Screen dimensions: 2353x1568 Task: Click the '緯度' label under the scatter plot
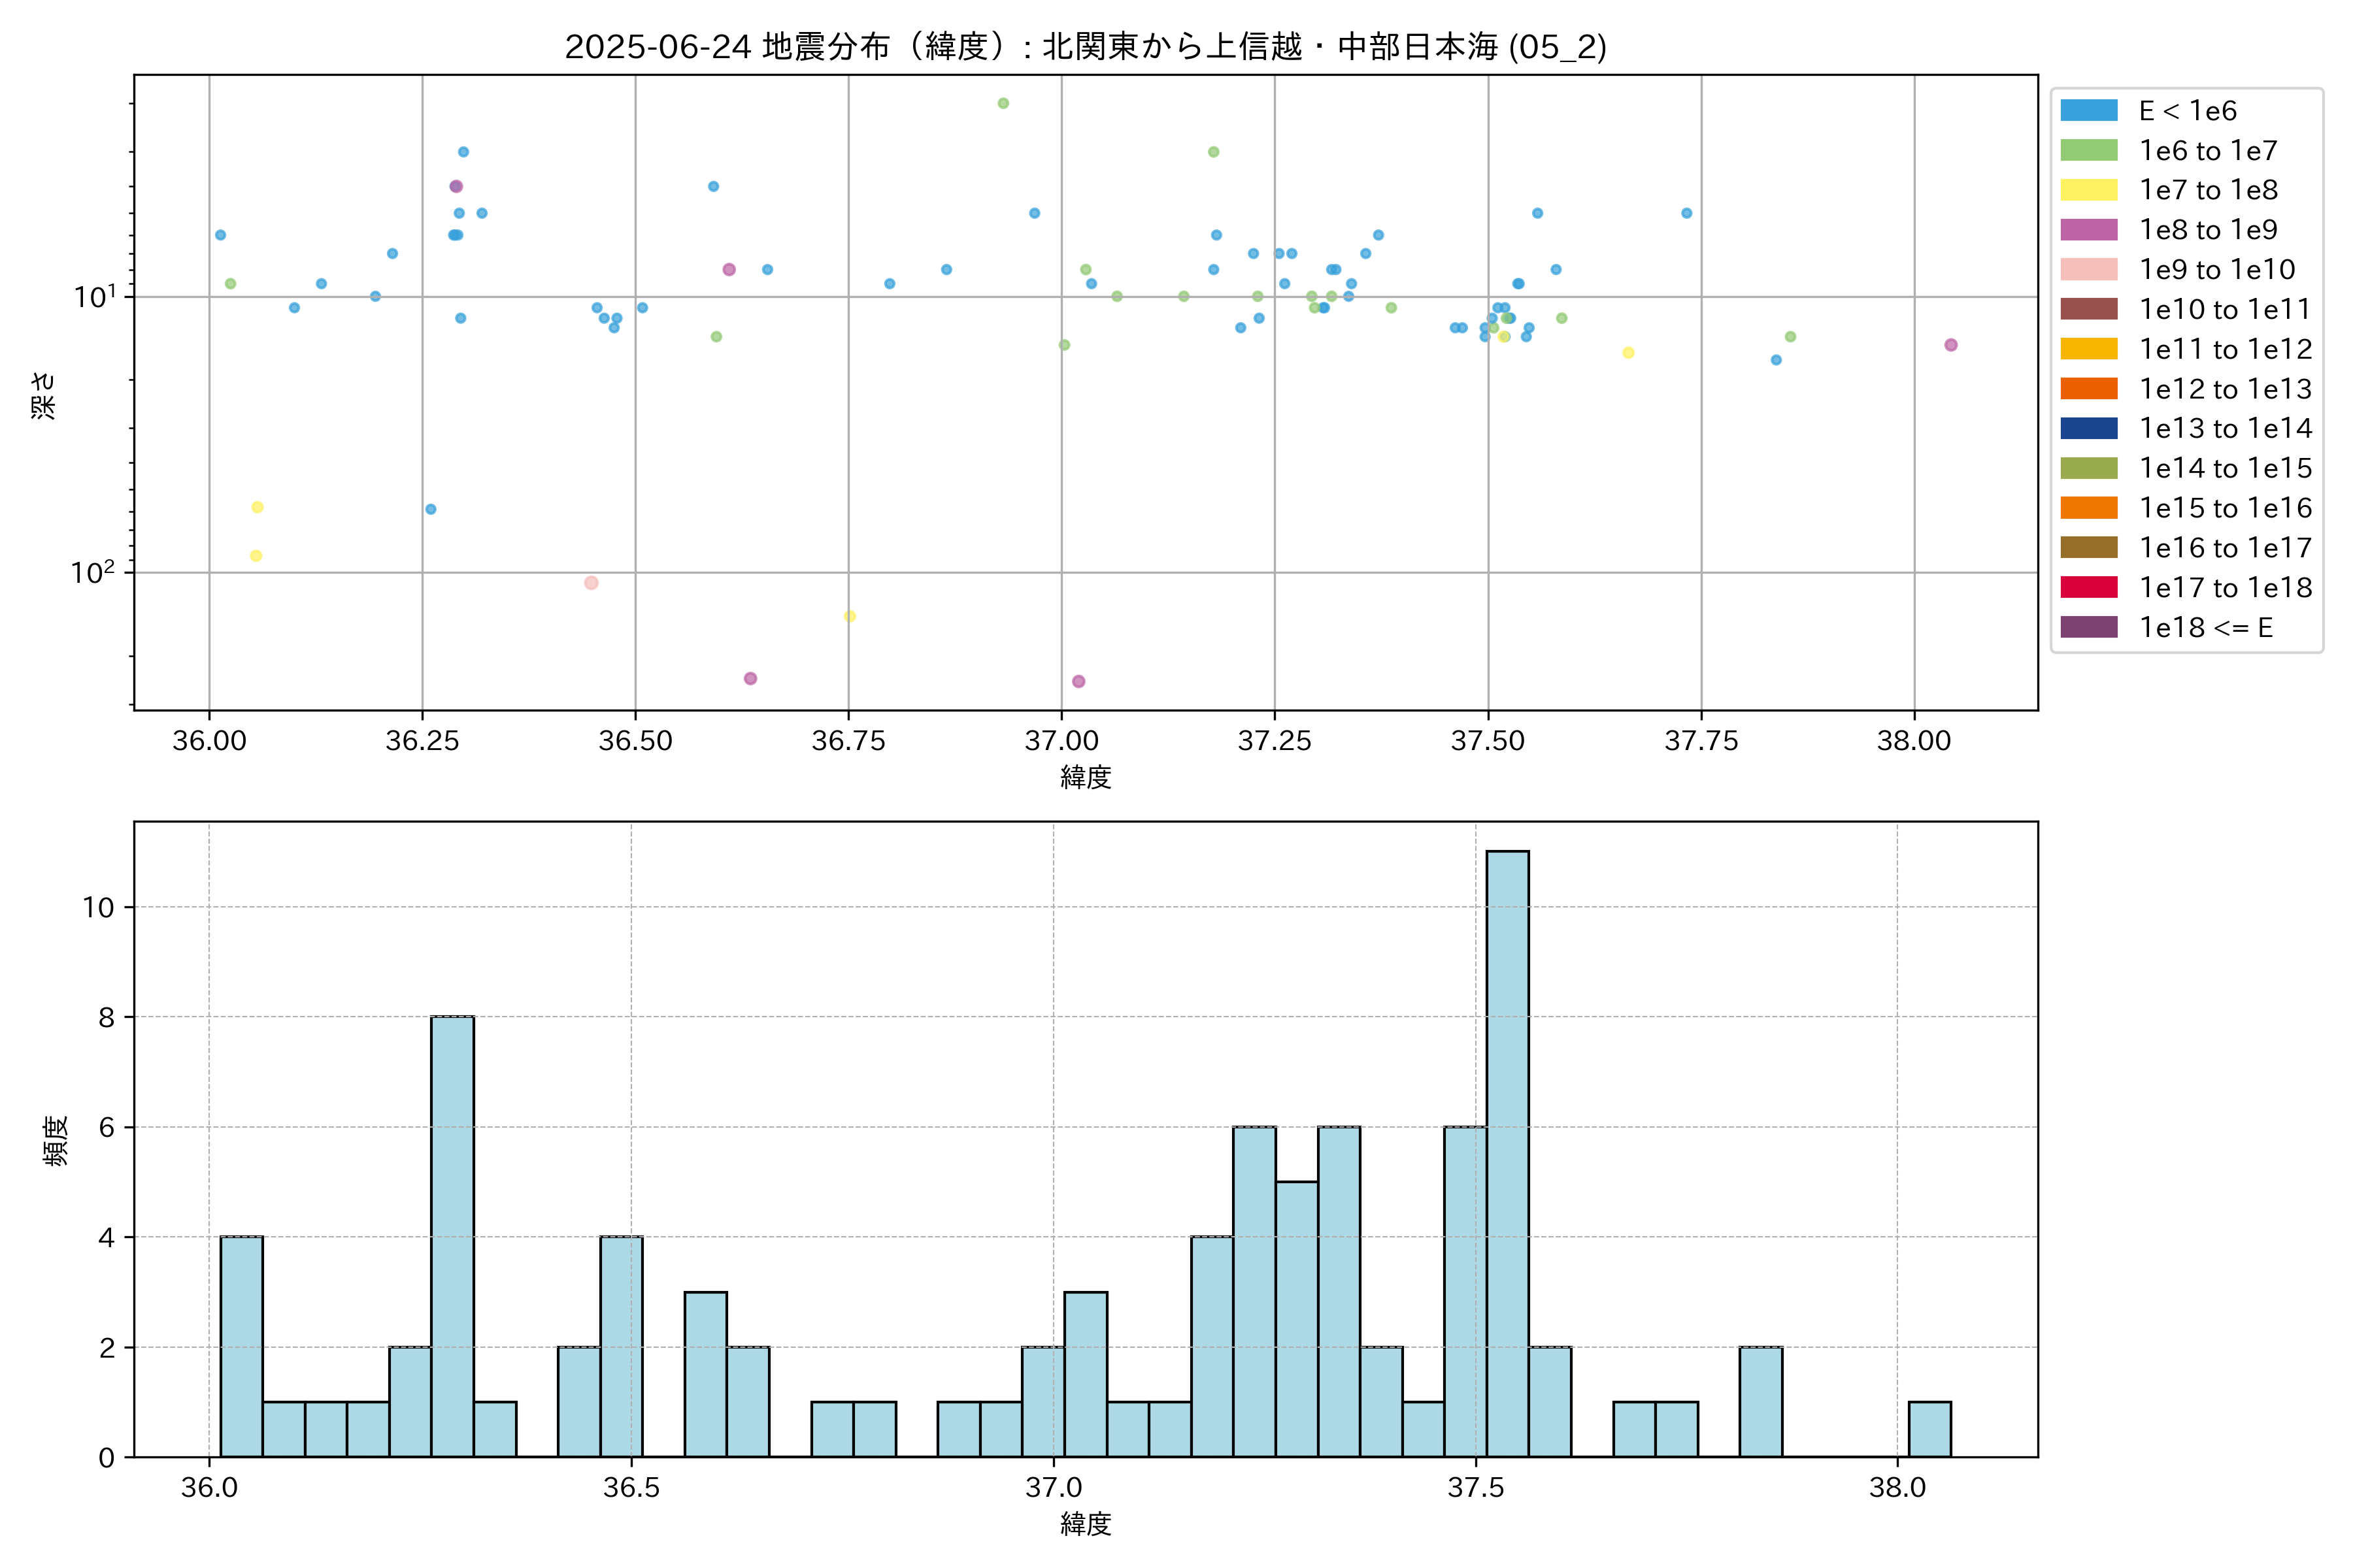1086,777
